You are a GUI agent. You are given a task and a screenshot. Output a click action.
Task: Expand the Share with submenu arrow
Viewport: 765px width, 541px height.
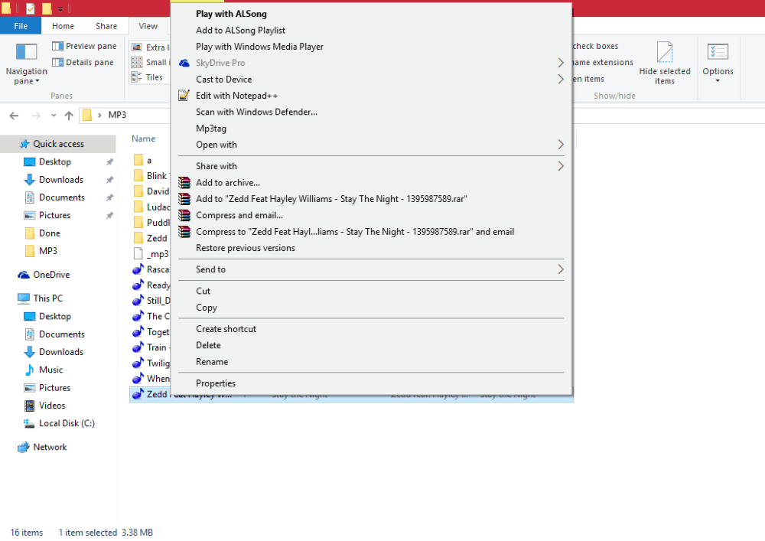point(561,166)
